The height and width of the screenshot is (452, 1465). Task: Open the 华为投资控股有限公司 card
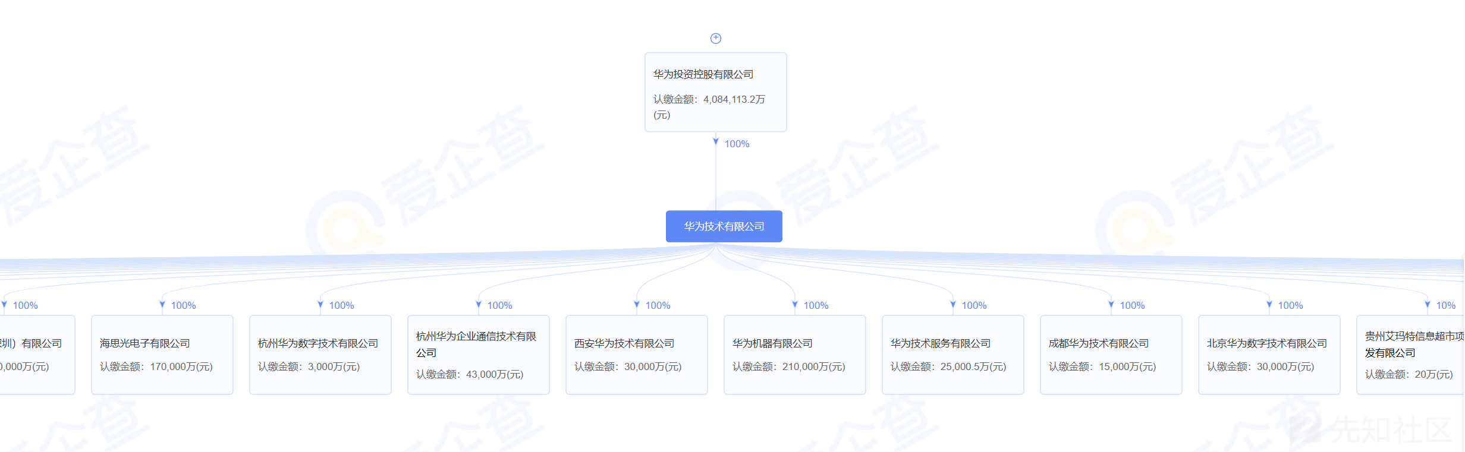tap(716, 92)
